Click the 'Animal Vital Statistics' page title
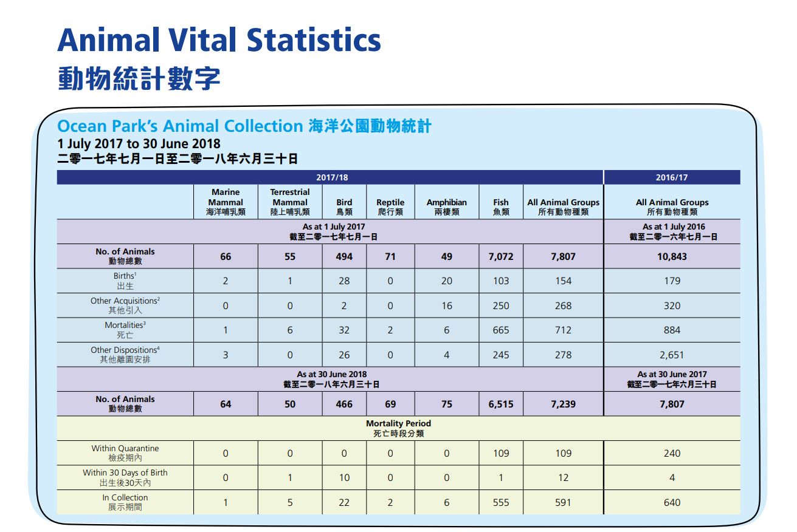 [x=219, y=40]
